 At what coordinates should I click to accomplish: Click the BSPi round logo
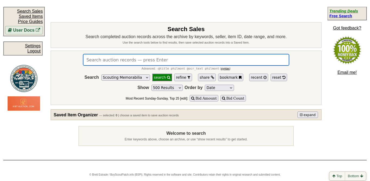pyautogui.click(x=24, y=78)
